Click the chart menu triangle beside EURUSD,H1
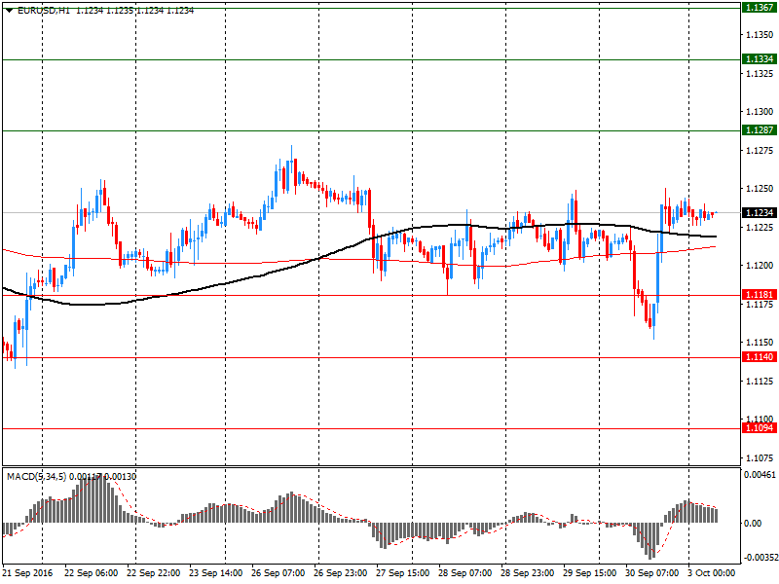This screenshot has width=779, height=584. tap(10, 11)
